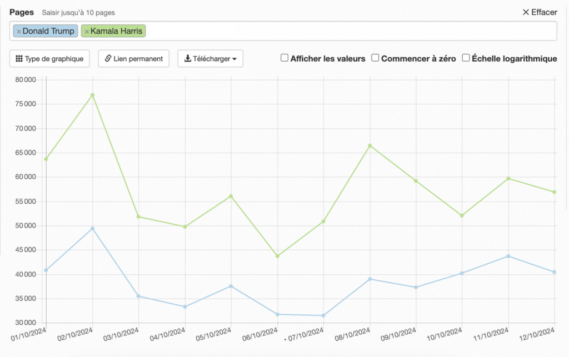This screenshot has height=357, width=569.
Task: Select Kamala Harris peak point on 02/10/2024
Action: pyautogui.click(x=93, y=95)
